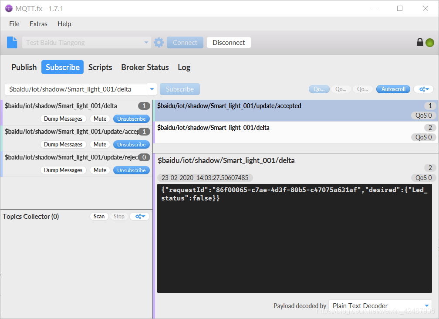Viewport: 439px width, 319px height.
Task: Toggle the Autoscroll button
Action: tap(393, 89)
